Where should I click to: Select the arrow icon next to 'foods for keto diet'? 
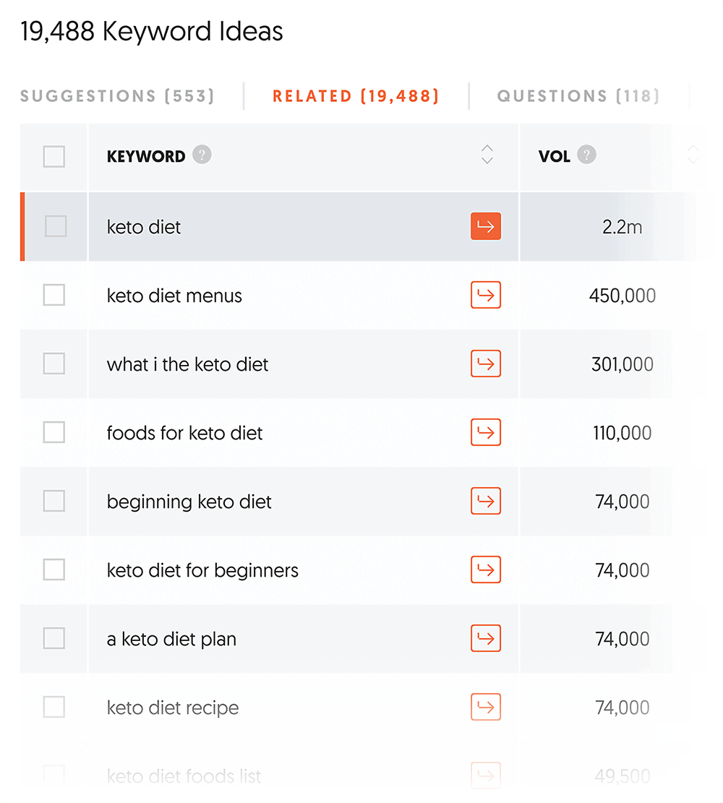(x=485, y=432)
